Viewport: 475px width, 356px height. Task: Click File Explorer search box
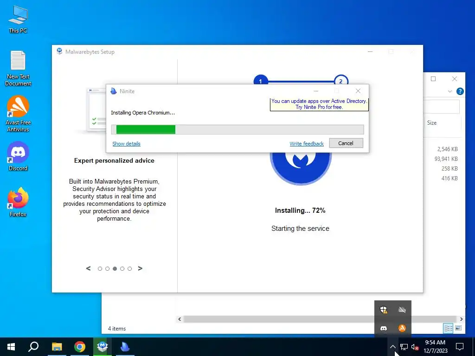[x=442, y=107]
